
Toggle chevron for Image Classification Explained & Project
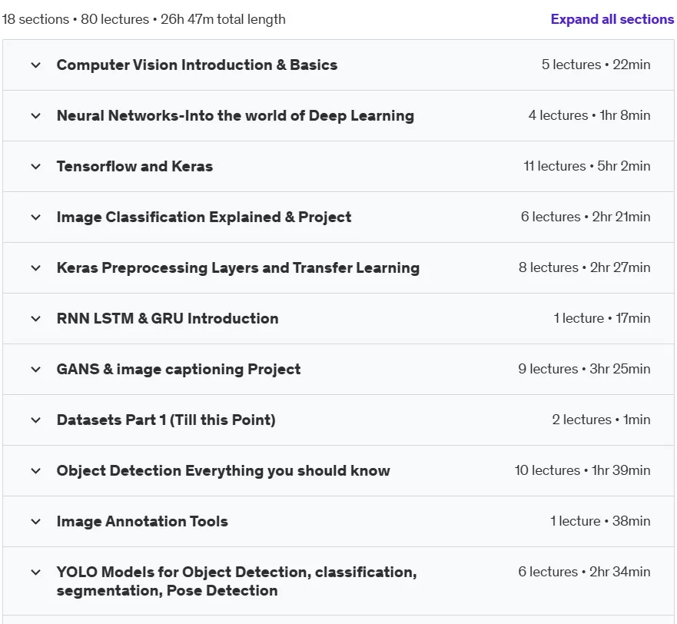pyautogui.click(x=36, y=217)
